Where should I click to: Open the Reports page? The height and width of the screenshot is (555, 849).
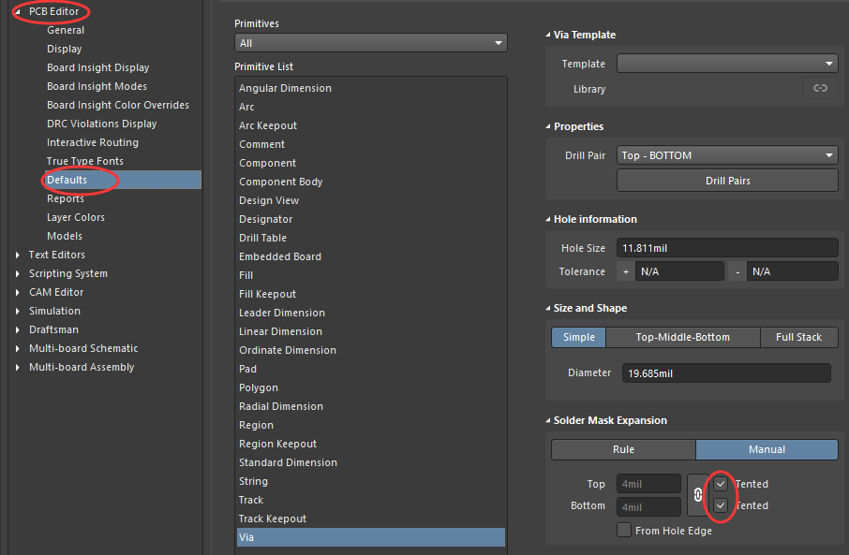tap(66, 198)
